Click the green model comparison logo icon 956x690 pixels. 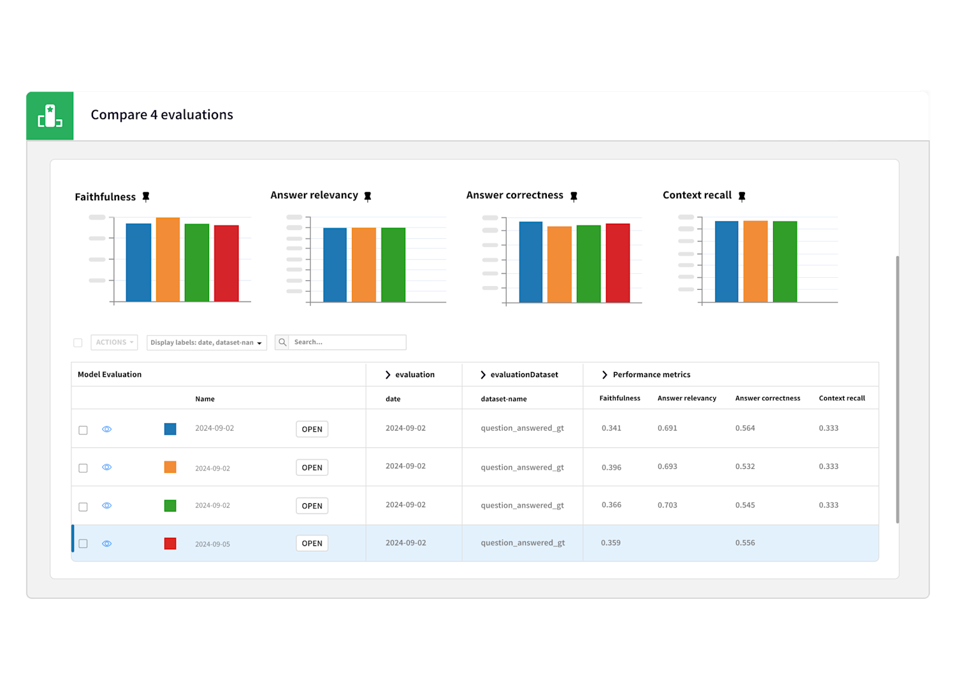click(x=50, y=116)
